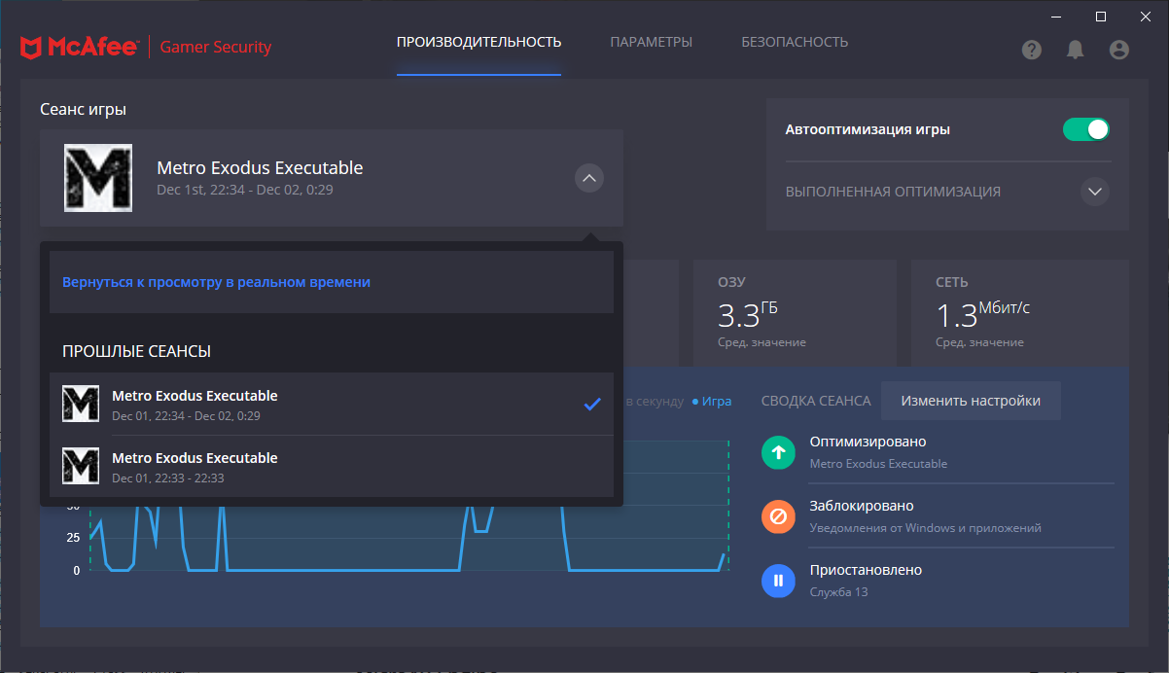
Task: Collapse the game session dropdown chevron
Action: point(589,178)
